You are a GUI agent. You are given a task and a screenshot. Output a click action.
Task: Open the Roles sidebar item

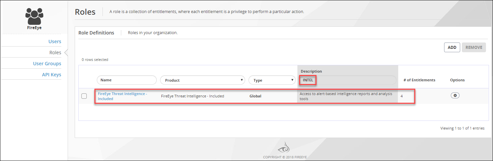55,53
